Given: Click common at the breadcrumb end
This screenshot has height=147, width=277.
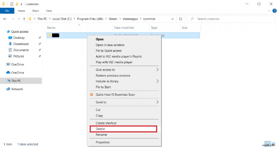Looking at the screenshot, I should (x=149, y=19).
